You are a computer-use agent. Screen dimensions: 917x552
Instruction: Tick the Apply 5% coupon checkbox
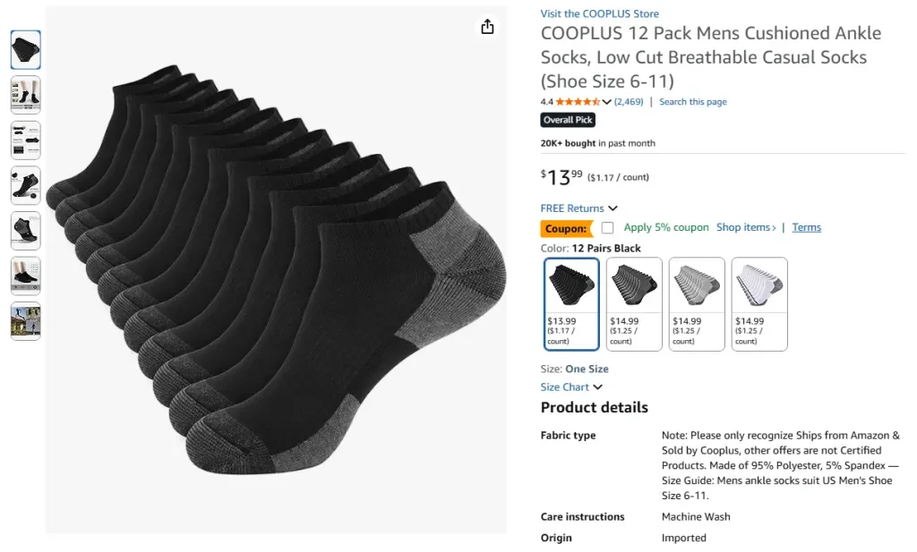(608, 227)
